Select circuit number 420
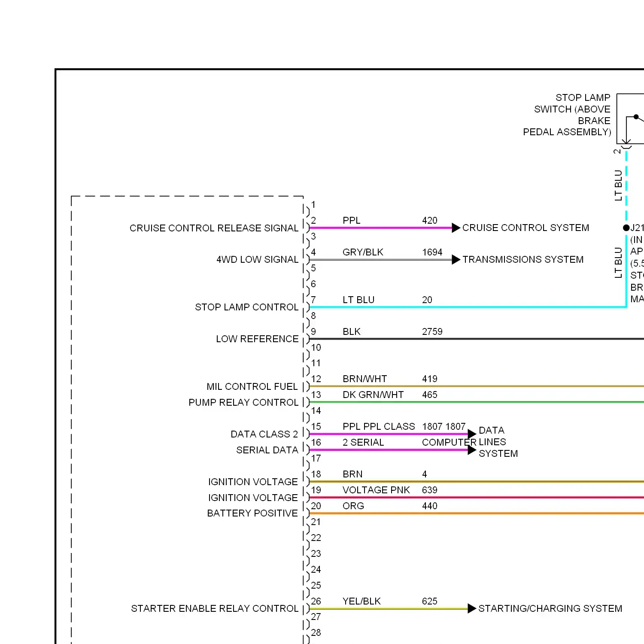Viewport: 644px width, 644px height. (429, 220)
